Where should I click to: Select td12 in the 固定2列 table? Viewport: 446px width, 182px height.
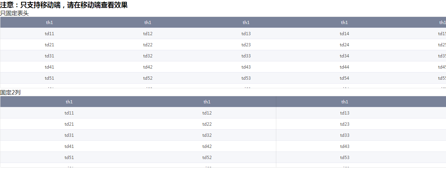point(207,113)
